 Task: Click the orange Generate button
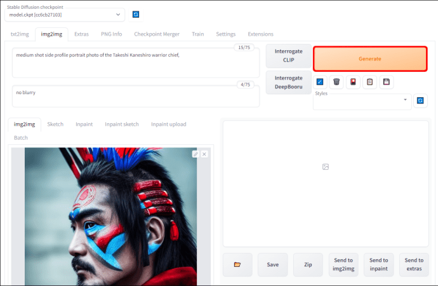tap(370, 58)
